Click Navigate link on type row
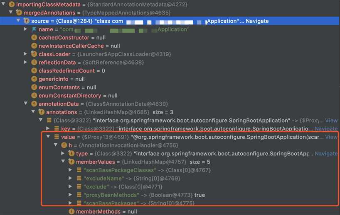The image size is (340, 215). (x=326, y=153)
